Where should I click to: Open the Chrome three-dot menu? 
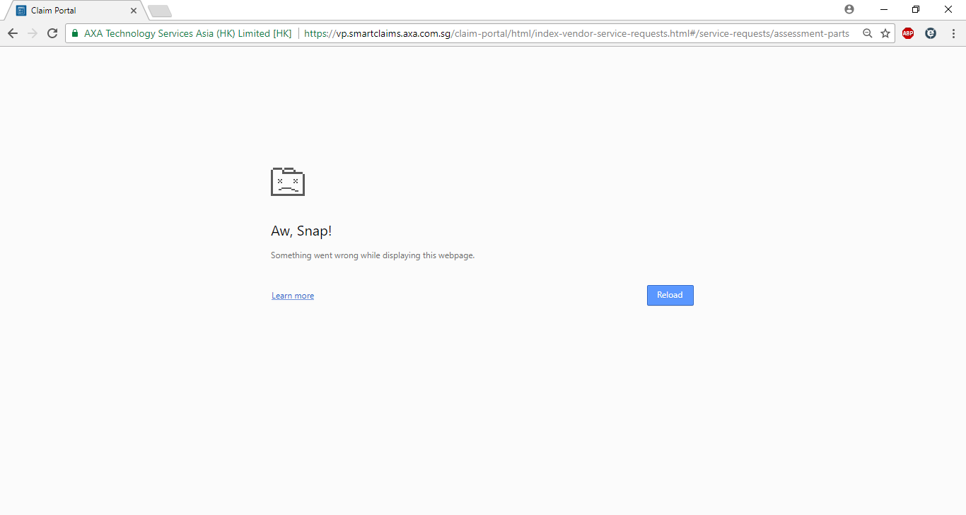click(953, 33)
